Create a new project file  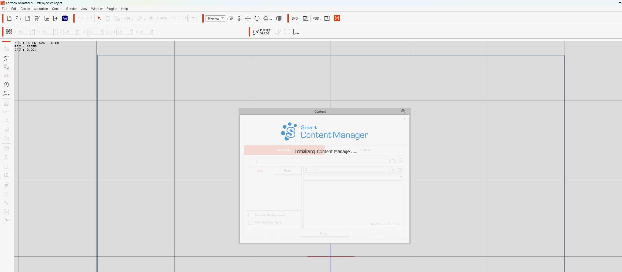click(9, 18)
